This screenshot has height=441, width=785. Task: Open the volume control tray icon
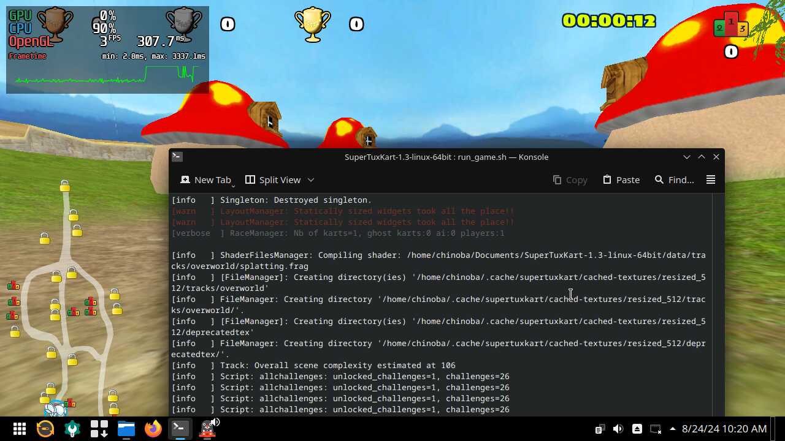[x=618, y=429]
